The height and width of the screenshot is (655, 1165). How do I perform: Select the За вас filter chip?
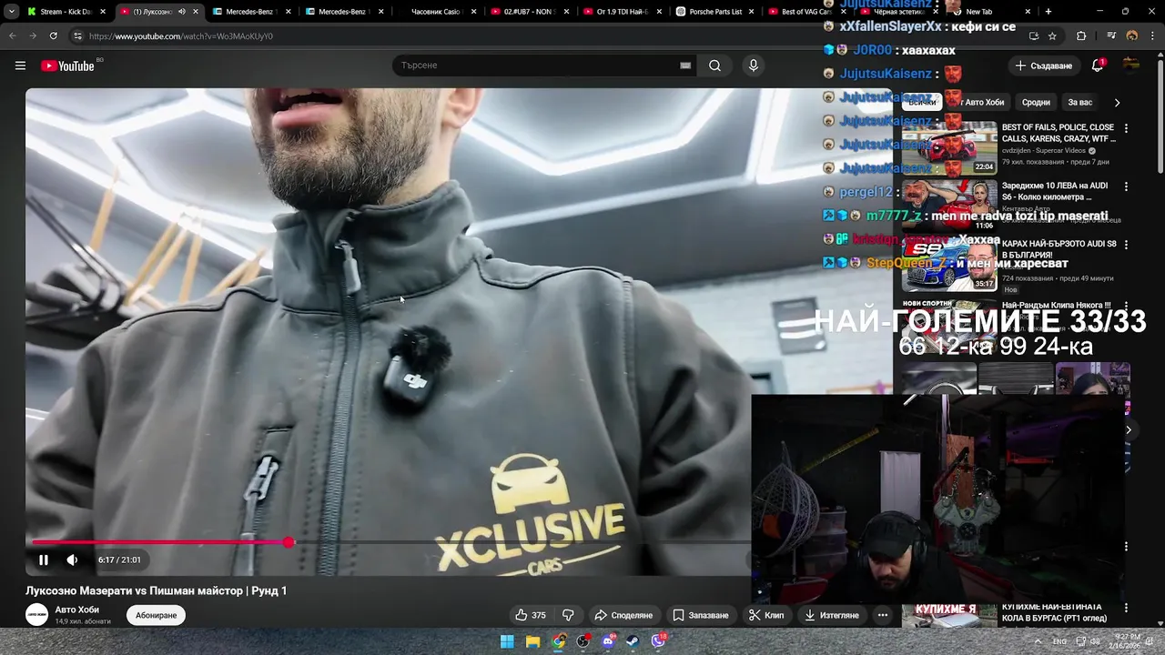[x=1079, y=103]
